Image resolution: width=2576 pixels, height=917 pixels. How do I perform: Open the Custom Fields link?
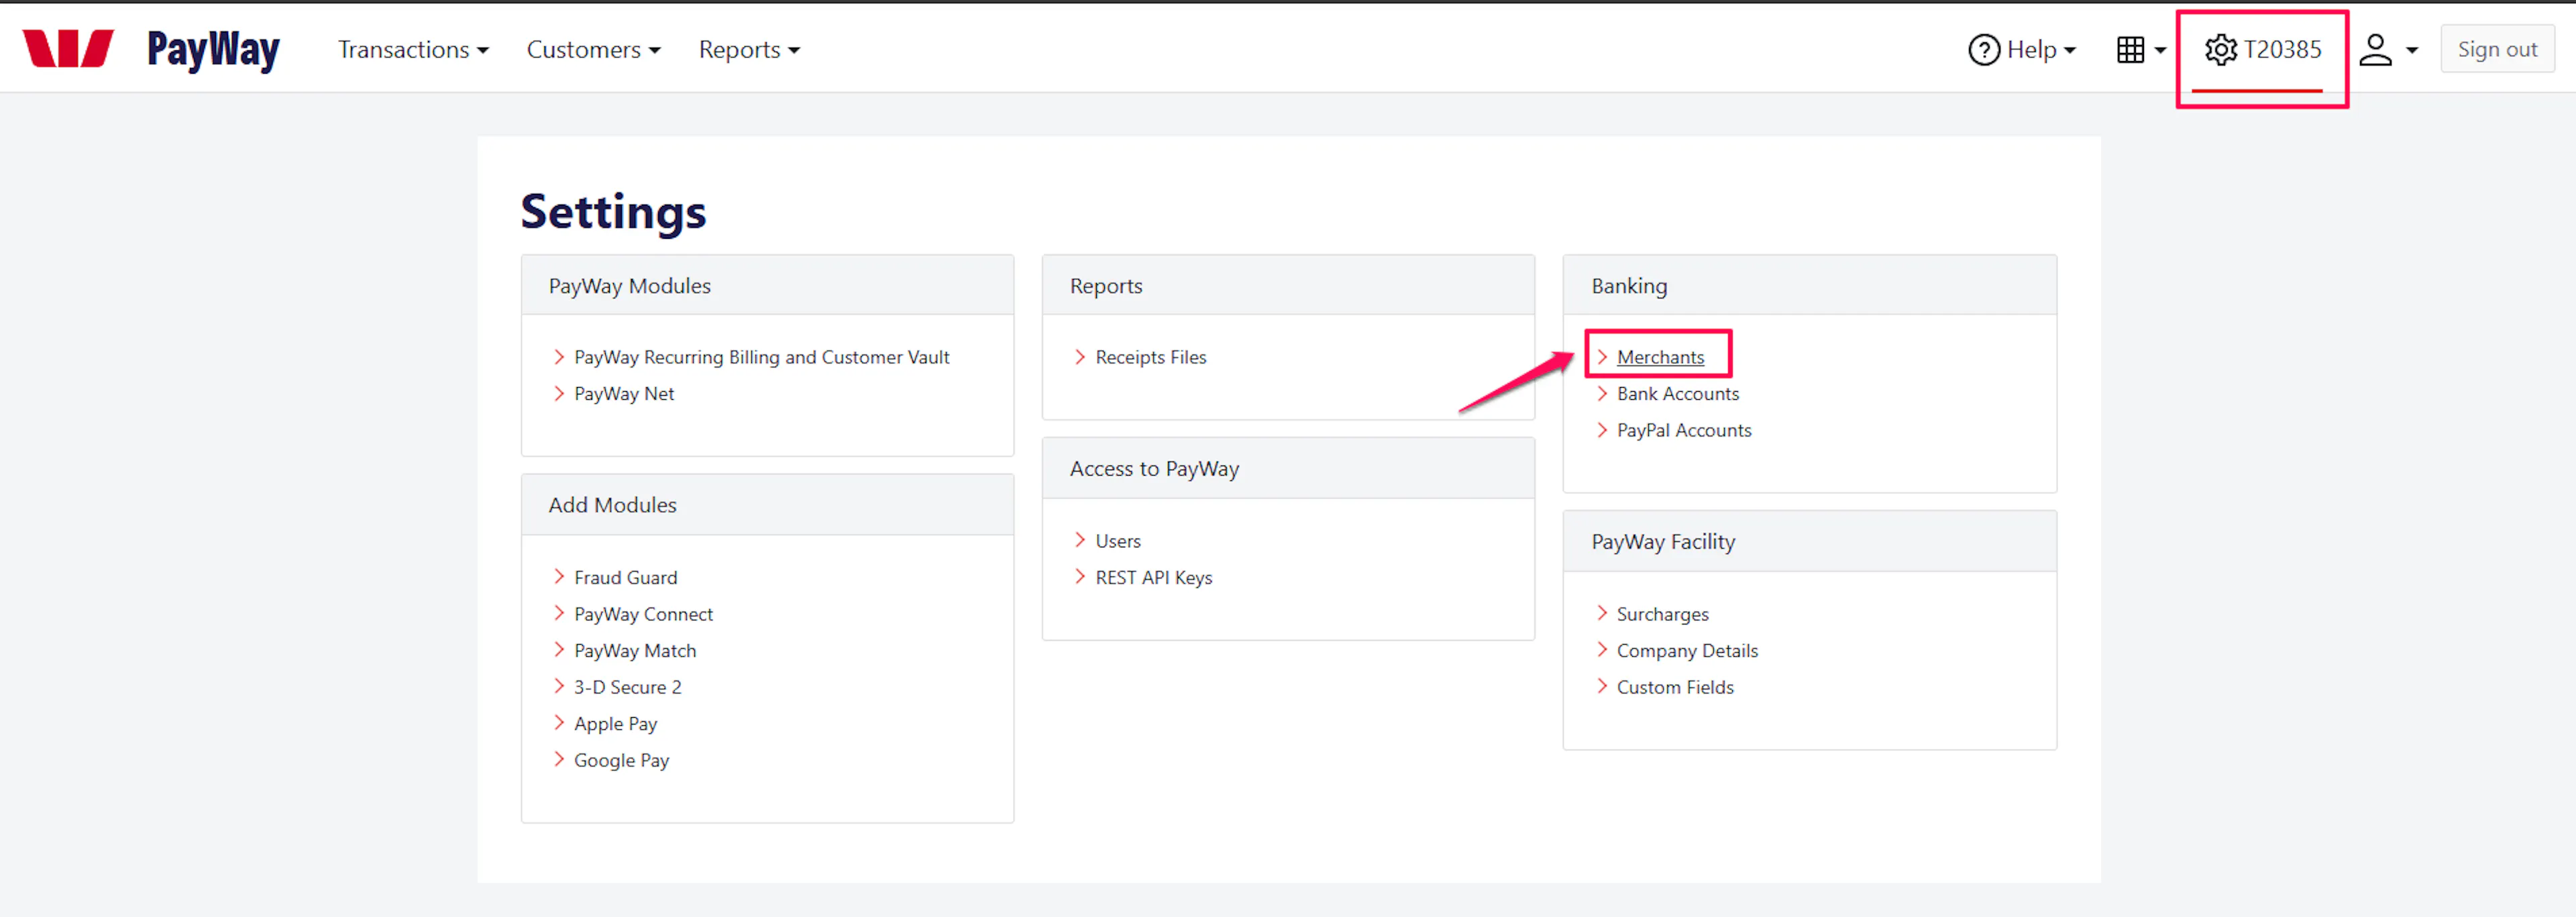[1675, 687]
